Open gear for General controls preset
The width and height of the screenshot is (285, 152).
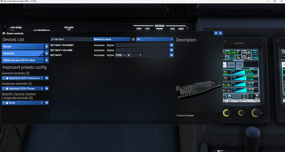point(47,78)
